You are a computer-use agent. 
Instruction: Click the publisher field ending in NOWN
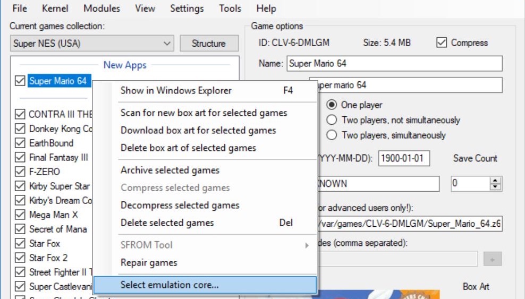pyautogui.click(x=378, y=184)
